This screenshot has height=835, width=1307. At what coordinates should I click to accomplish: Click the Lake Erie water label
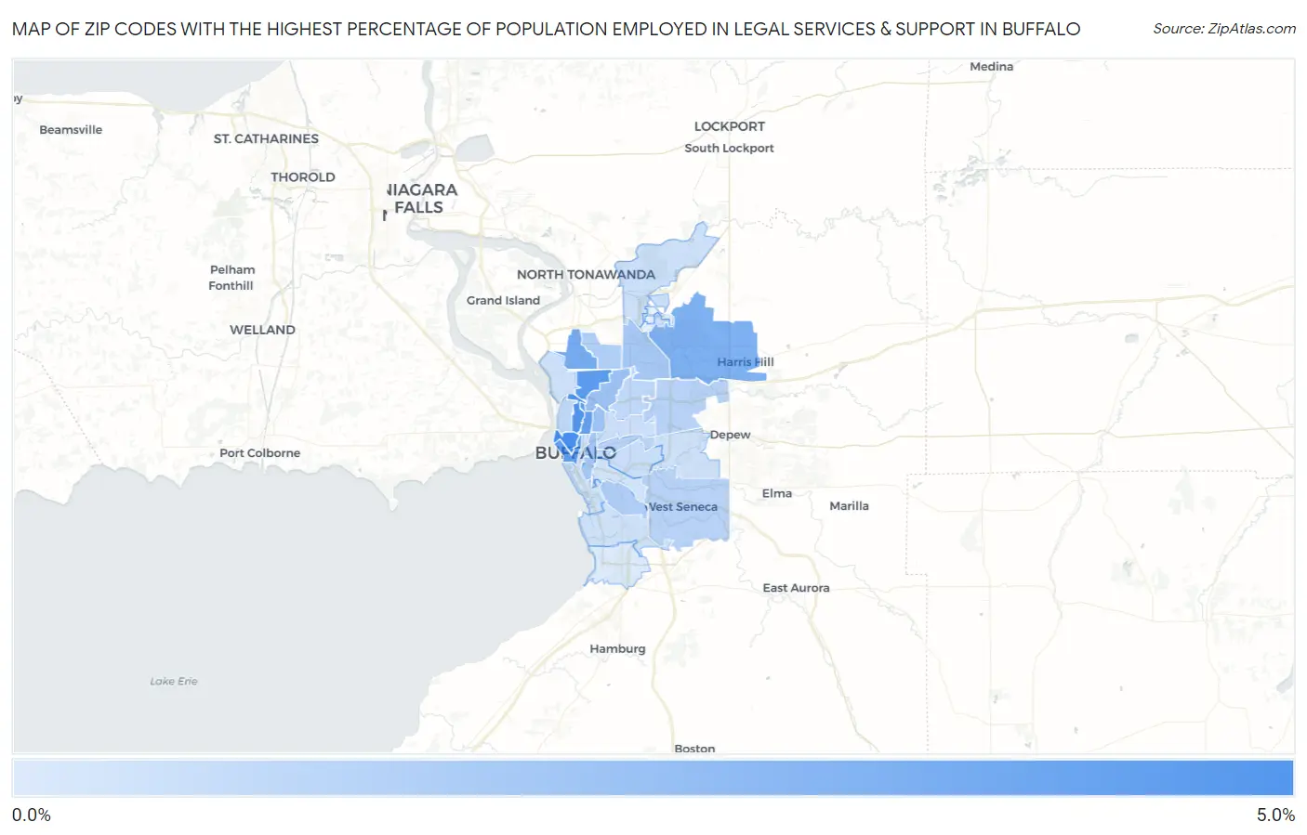point(174,682)
